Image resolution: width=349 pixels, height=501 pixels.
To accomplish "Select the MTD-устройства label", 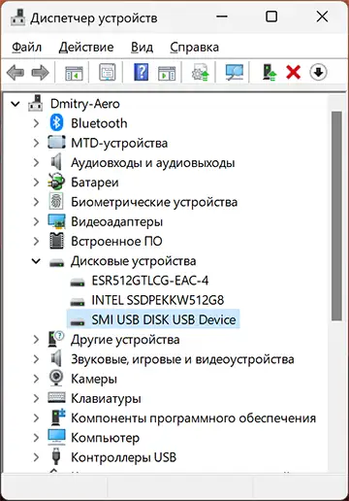I will (x=119, y=143).
